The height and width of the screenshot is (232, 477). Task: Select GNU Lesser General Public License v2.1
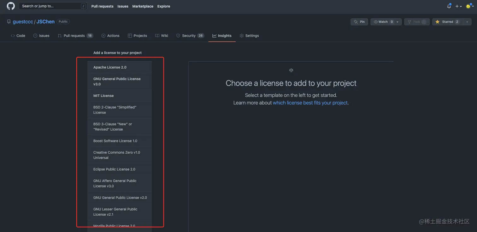click(x=120, y=212)
